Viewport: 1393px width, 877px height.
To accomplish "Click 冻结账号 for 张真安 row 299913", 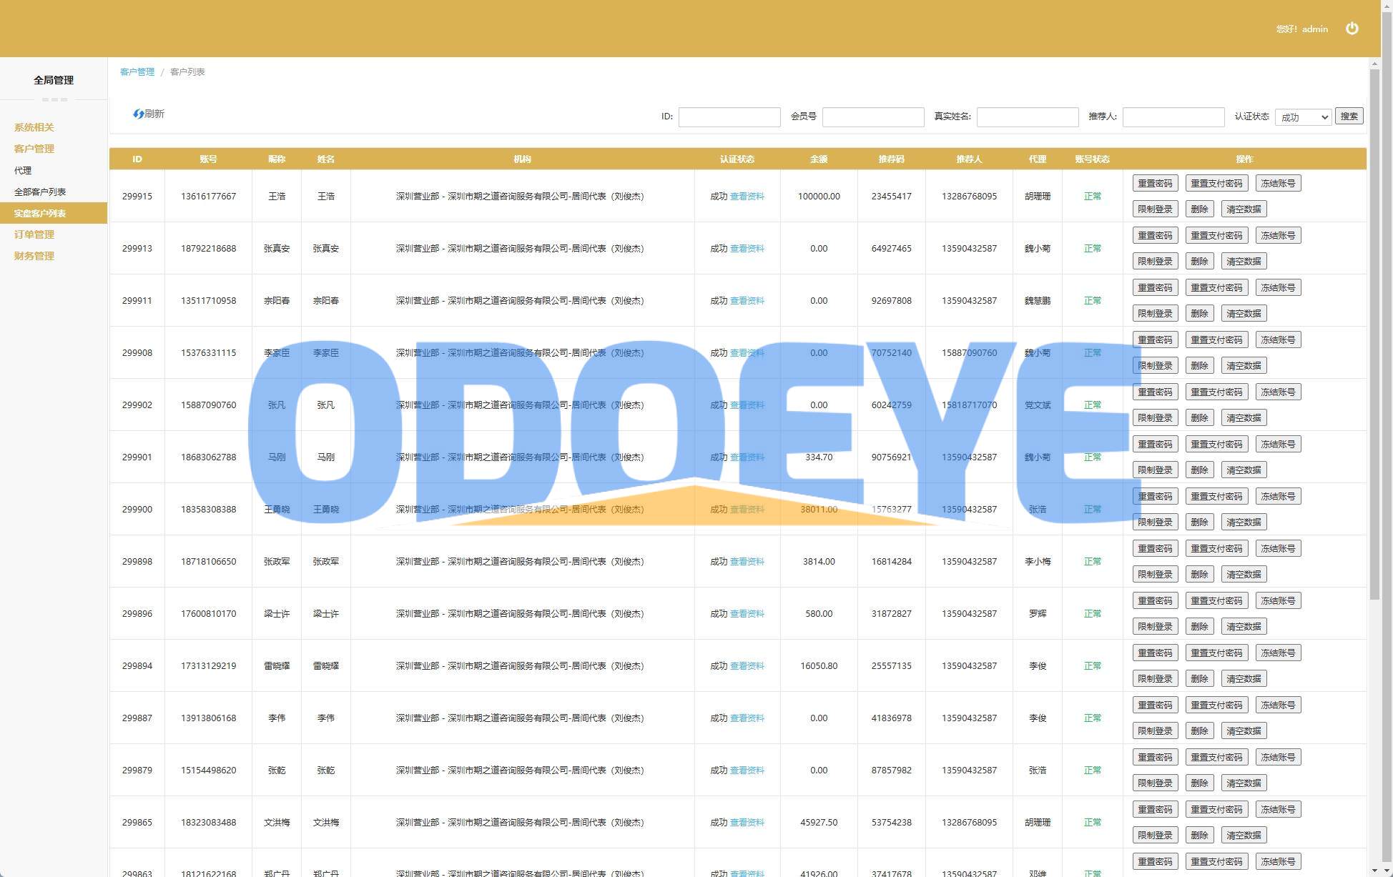I will 1278,235.
